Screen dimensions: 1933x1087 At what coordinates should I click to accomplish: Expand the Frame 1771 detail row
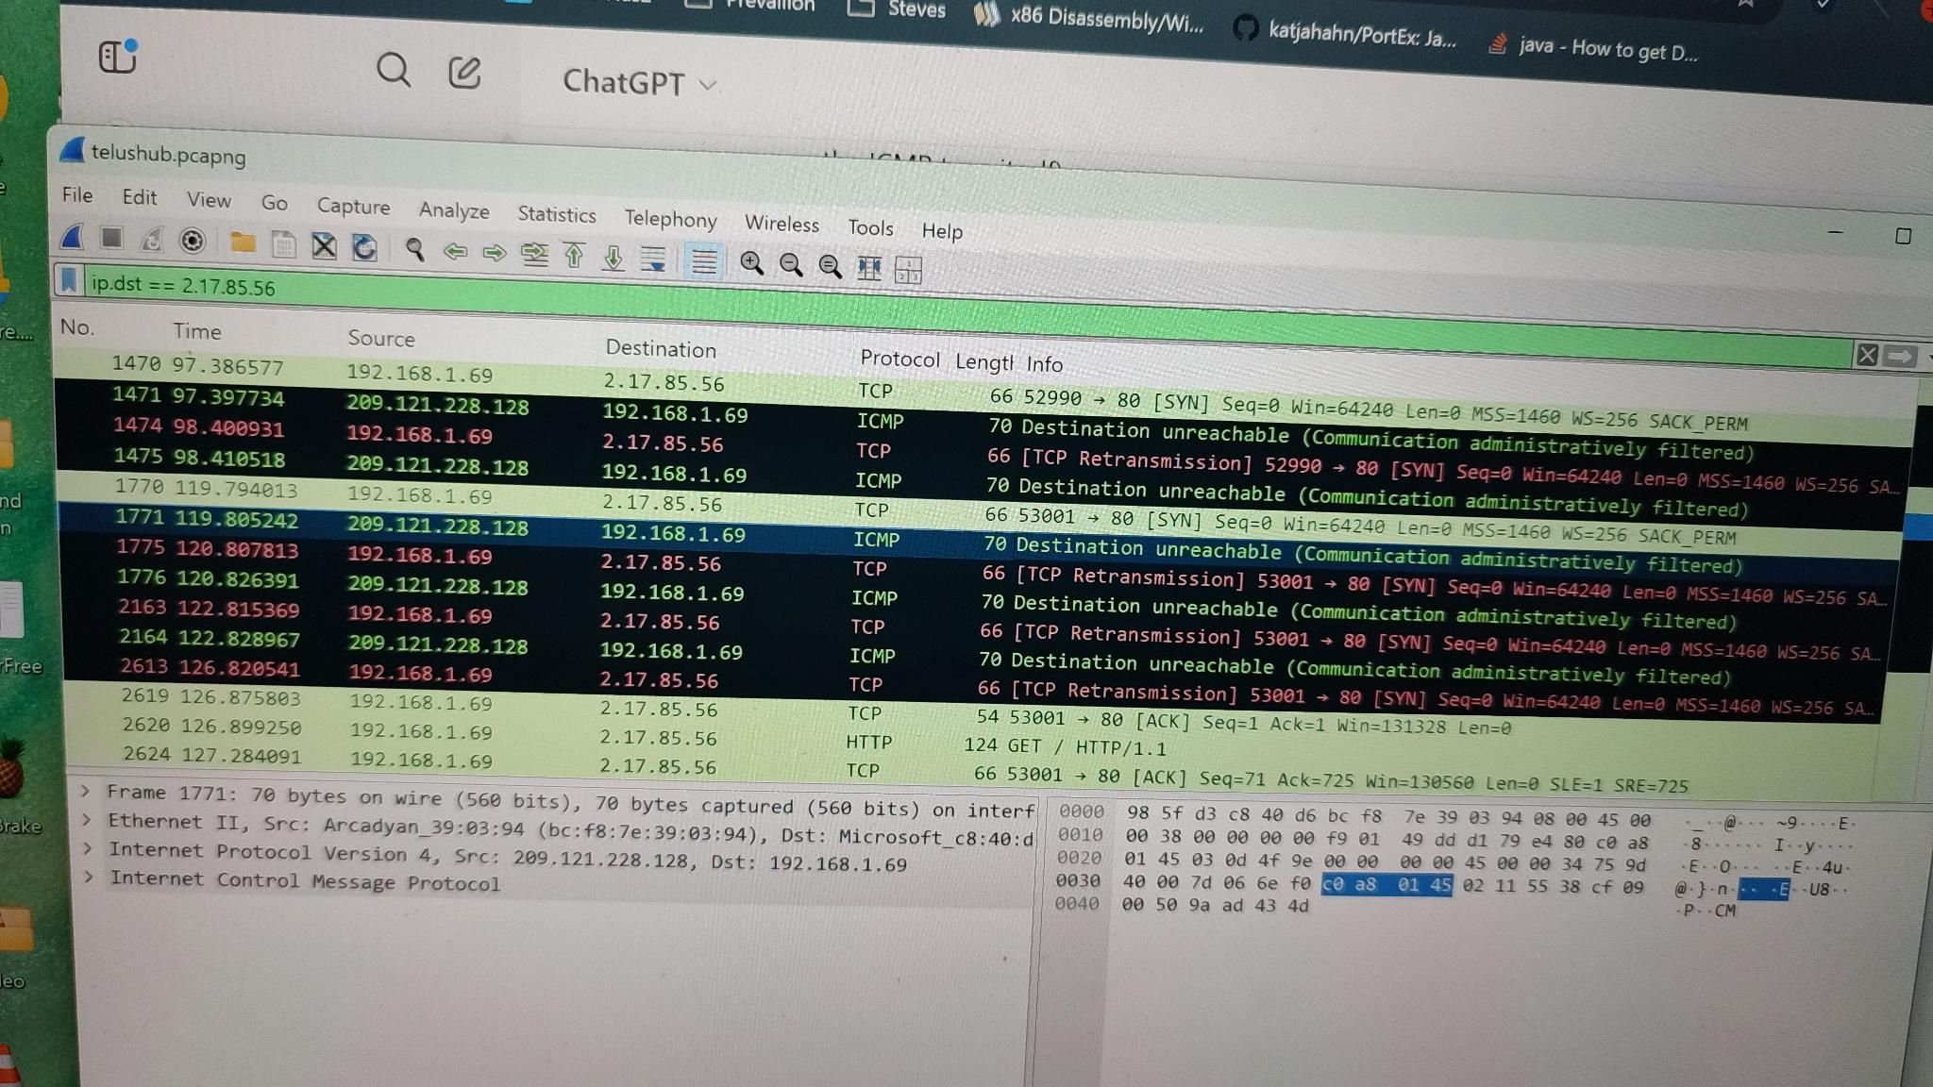click(x=85, y=791)
